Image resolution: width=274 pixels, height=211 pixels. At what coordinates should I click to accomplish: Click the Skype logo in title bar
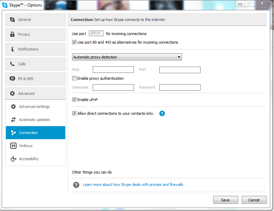pos(5,5)
